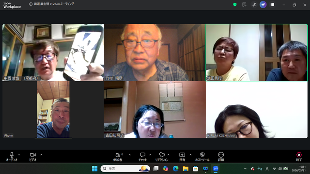Open the Windows Start menu
Screen dimensions: 310x174
pos(95,169)
